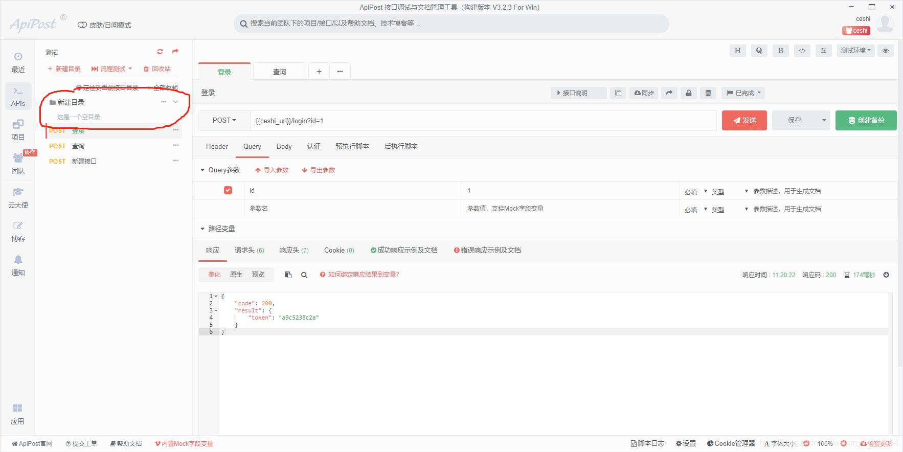The height and width of the screenshot is (452, 903).
Task: Click the refresh icon beside 测试 project
Action: coord(160,52)
